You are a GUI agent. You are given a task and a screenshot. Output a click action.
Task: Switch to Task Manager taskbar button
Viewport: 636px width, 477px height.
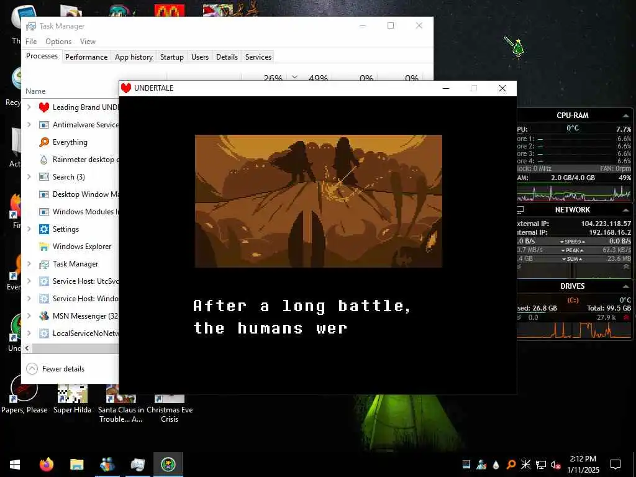coord(138,465)
